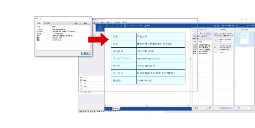Click the 適用 button under input panel

209,108
